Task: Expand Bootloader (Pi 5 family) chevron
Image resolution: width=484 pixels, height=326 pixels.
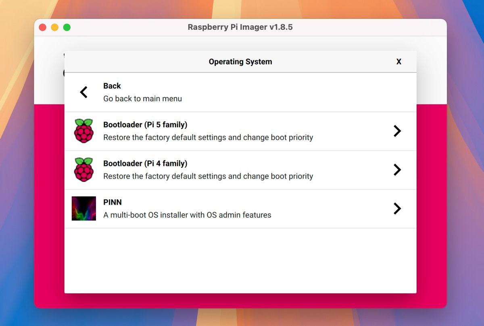Action: tap(397, 131)
